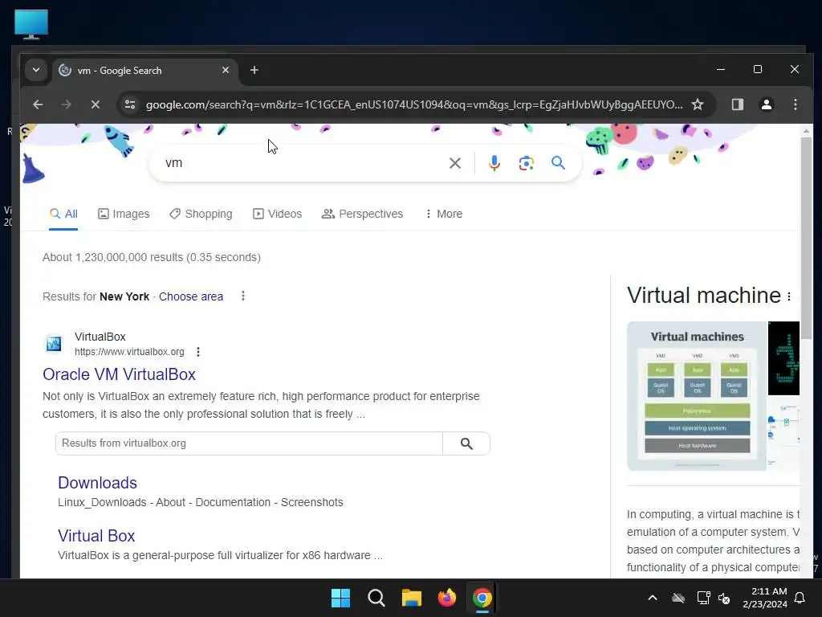Open the muted volume tray icon

pos(724,598)
